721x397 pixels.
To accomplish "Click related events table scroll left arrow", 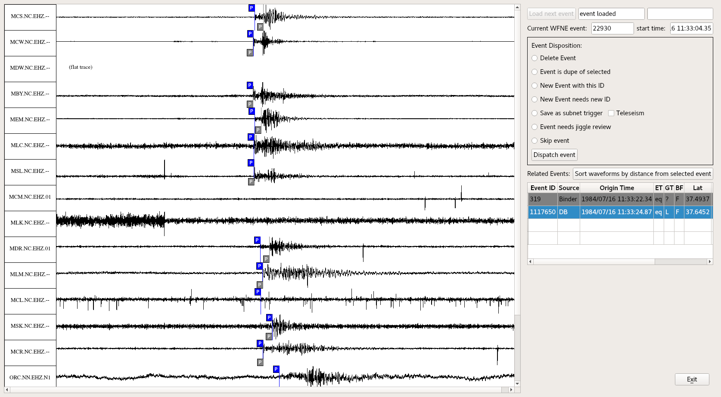I will (x=531, y=262).
